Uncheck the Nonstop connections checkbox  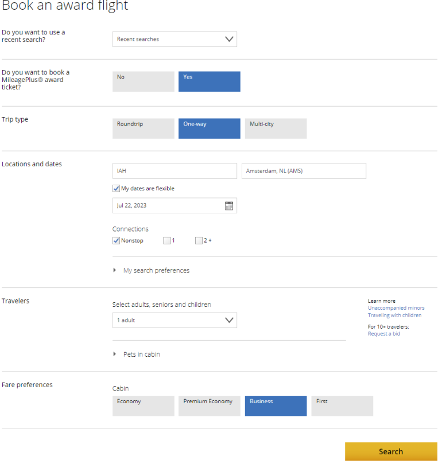coord(117,241)
